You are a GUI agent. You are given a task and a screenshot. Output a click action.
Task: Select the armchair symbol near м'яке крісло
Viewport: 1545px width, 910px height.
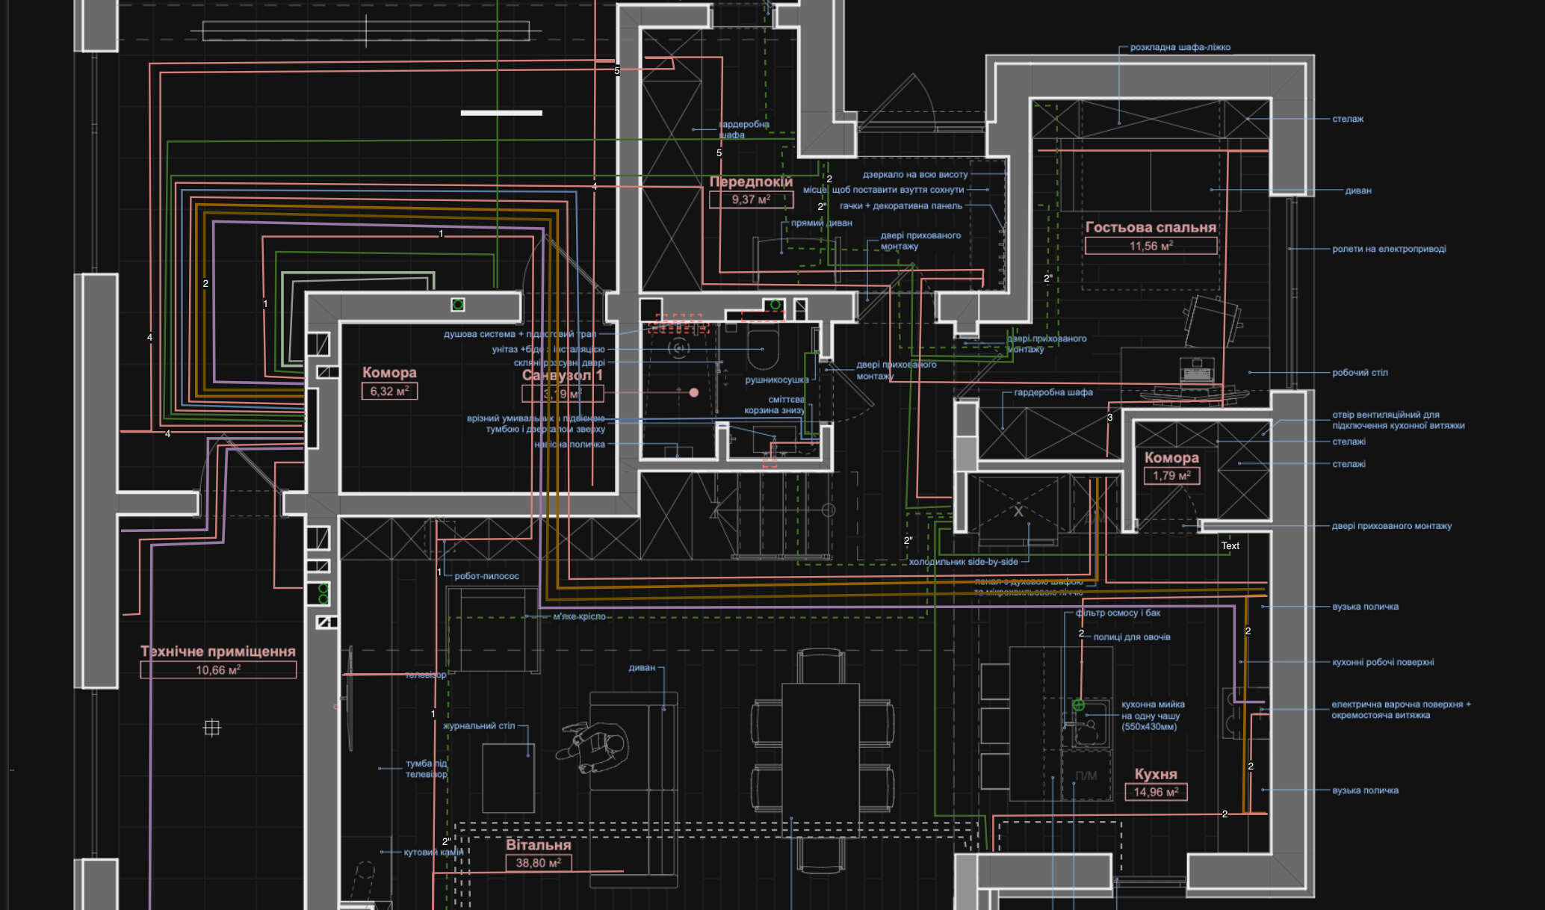point(493,628)
